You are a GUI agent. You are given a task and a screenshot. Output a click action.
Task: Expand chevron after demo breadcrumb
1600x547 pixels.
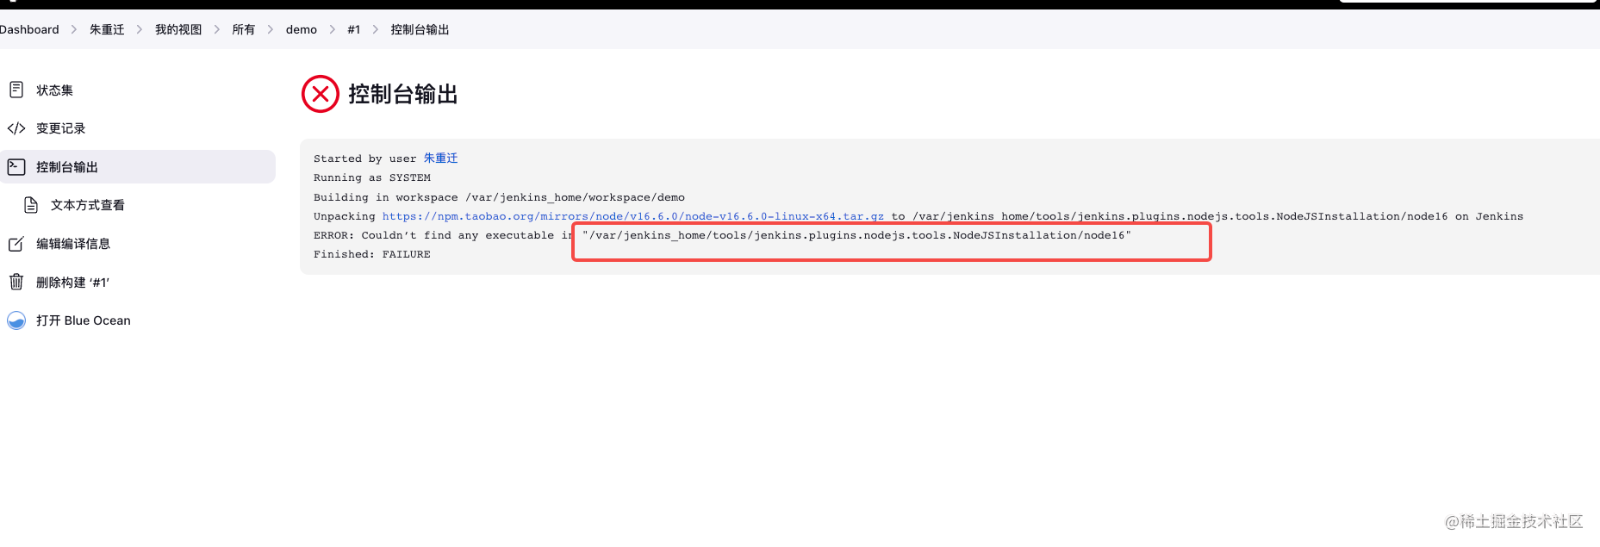coord(333,29)
